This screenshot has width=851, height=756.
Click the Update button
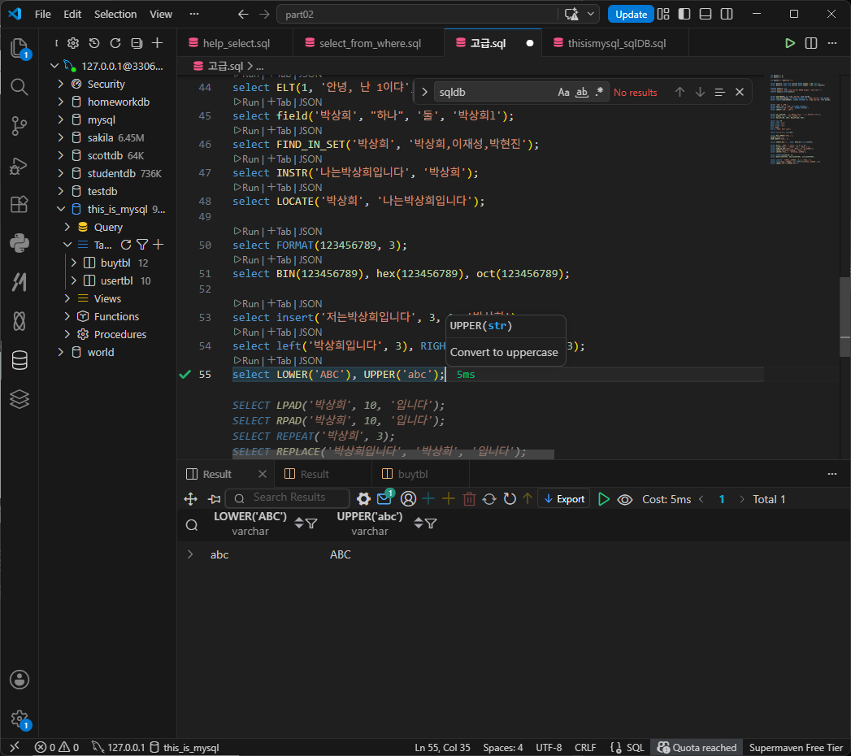pos(631,14)
